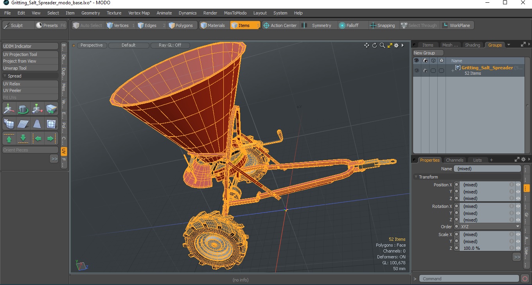
Task: Click the command record circle button
Action: pos(525,279)
